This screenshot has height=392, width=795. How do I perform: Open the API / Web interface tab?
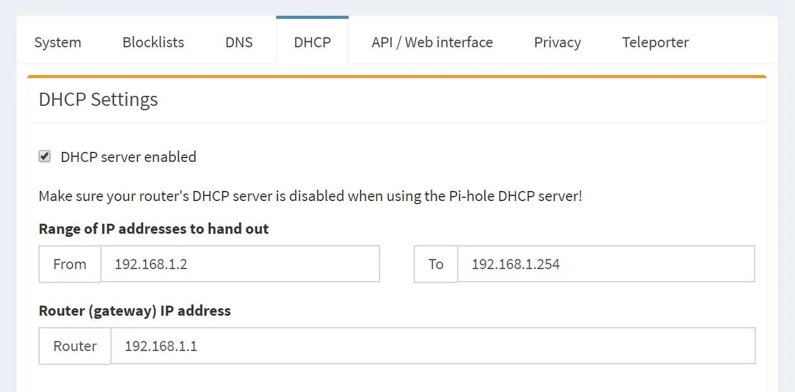pos(432,42)
